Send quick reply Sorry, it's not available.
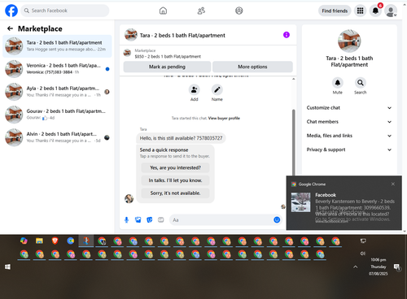 click(x=175, y=193)
